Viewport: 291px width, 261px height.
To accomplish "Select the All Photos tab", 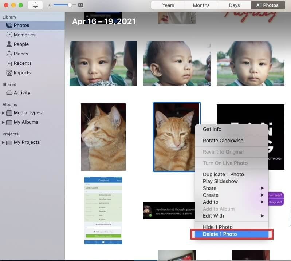I will point(267,5).
